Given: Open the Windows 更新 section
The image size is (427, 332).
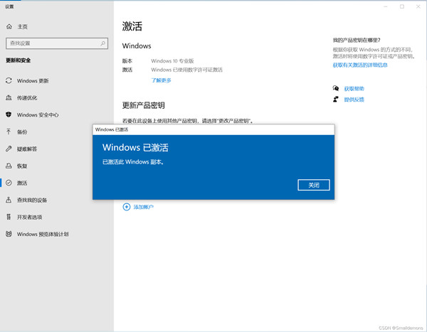Looking at the screenshot, I should [33, 80].
